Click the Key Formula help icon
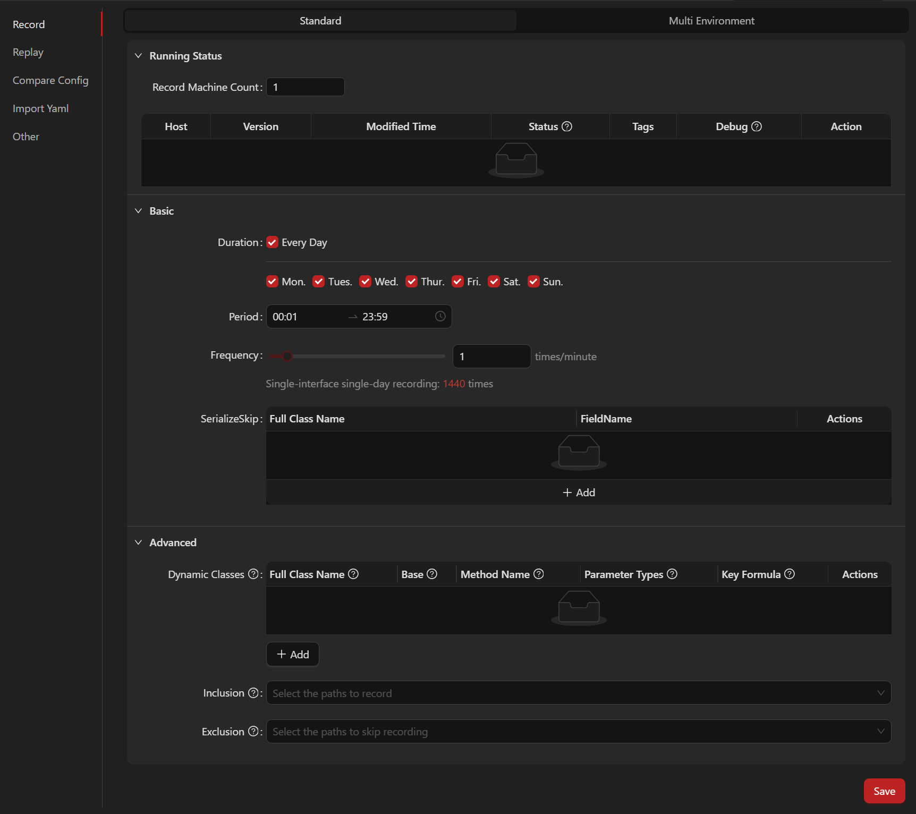Image resolution: width=916 pixels, height=814 pixels. click(x=790, y=574)
